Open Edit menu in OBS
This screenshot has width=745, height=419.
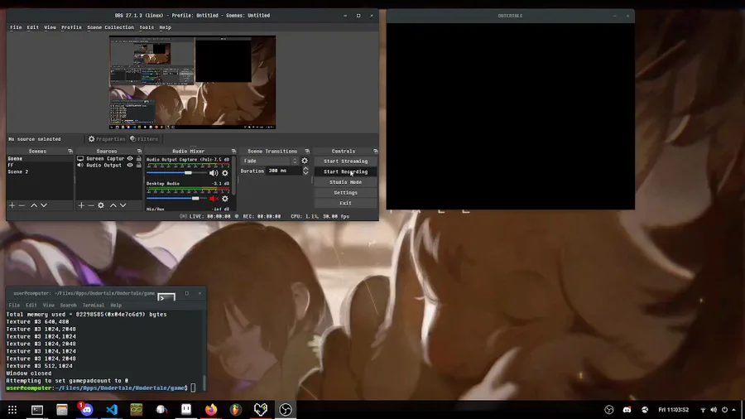coord(33,27)
